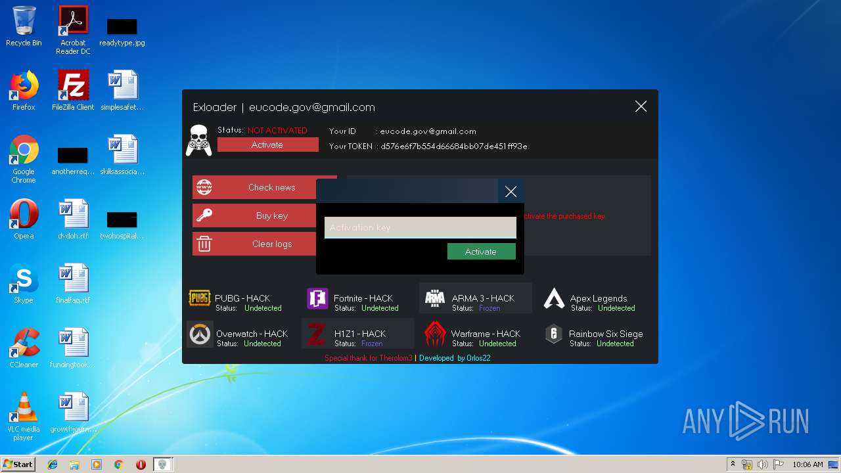Select the H1Z1 red Z icon

point(317,334)
